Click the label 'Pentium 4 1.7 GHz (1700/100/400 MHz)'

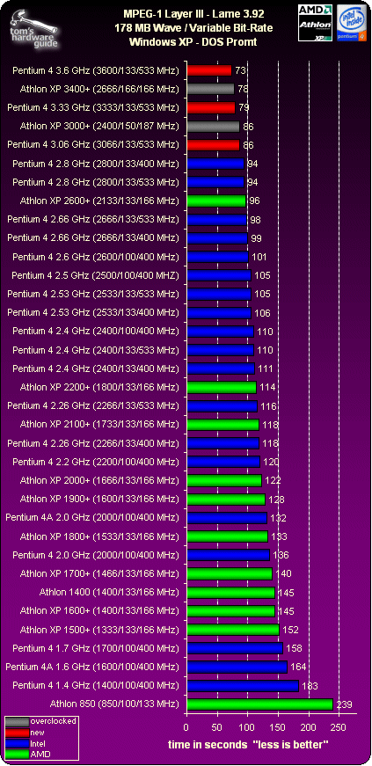click(x=96, y=648)
